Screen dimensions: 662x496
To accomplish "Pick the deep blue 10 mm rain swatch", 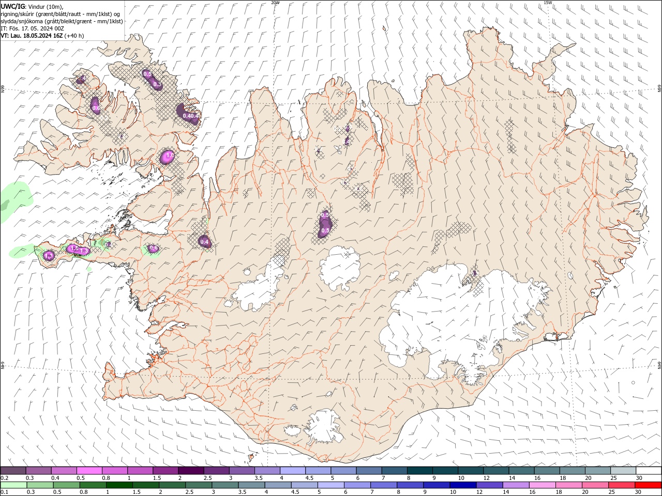I will point(463,485).
